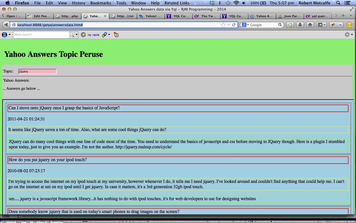356x223 pixels.
Task: Expand the chain links dropdown arrow
Action: coord(109,35)
